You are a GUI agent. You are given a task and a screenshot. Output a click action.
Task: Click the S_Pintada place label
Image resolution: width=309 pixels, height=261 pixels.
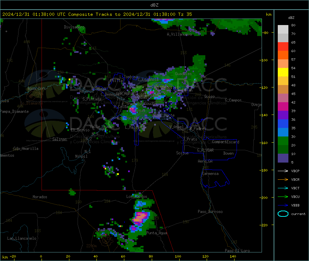(92, 99)
